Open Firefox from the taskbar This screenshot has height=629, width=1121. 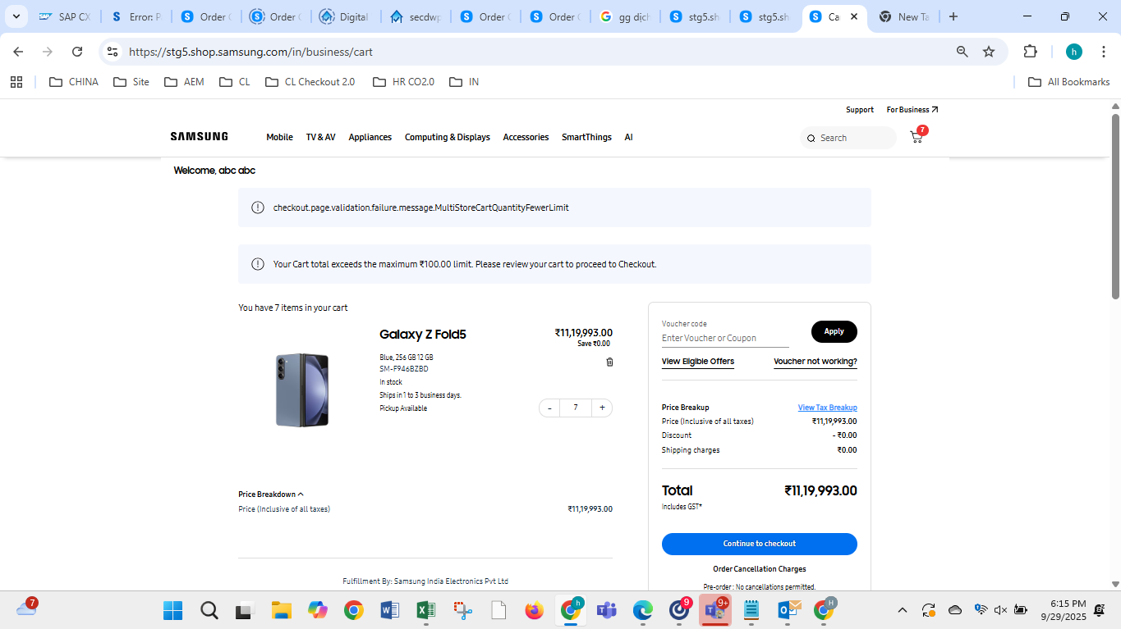click(x=535, y=610)
